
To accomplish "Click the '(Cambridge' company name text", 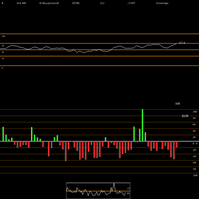I will (162, 3).
